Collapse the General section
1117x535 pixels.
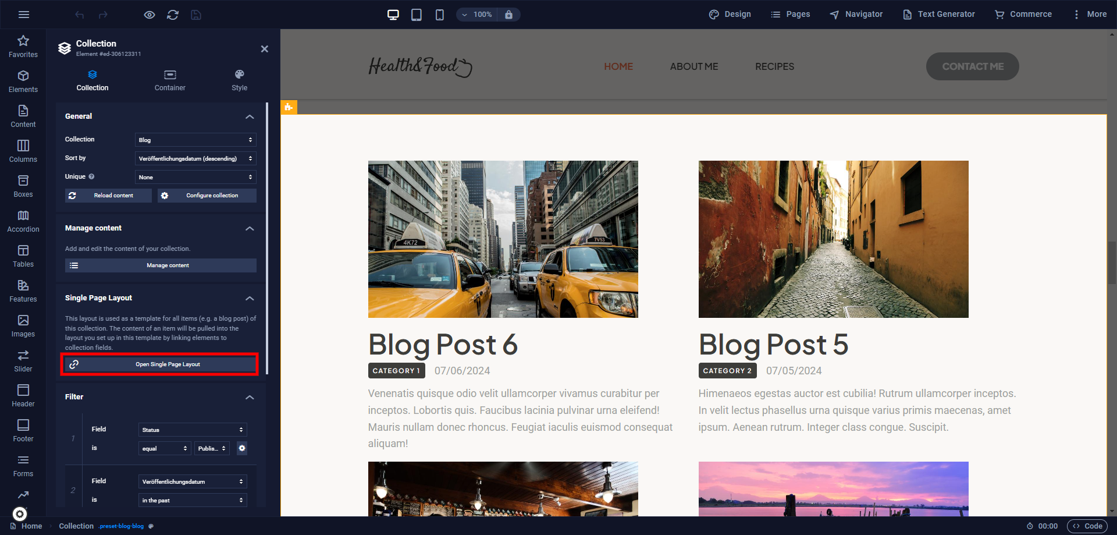250,116
